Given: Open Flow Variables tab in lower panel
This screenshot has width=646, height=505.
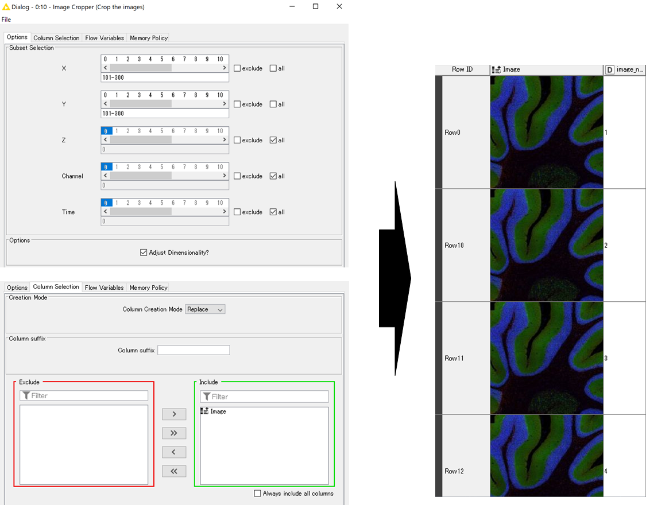Looking at the screenshot, I should [x=105, y=288].
